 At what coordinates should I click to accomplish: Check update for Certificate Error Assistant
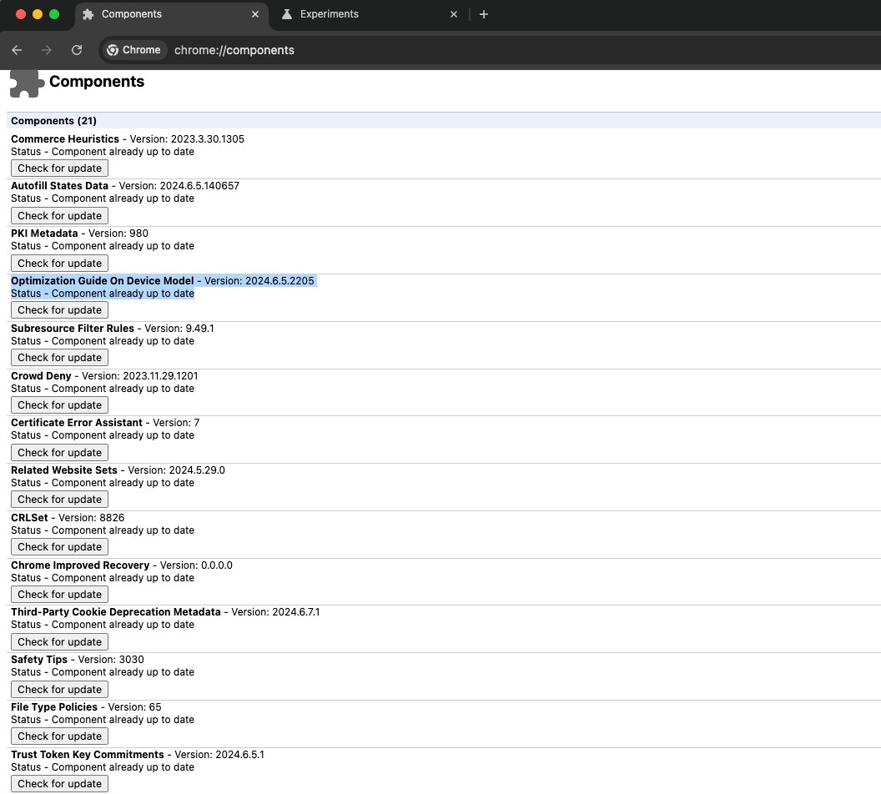point(59,452)
